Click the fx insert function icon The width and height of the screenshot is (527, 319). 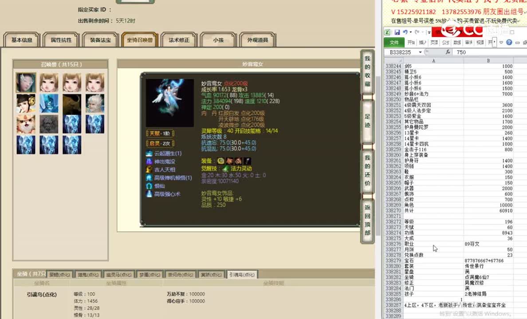[x=448, y=52]
